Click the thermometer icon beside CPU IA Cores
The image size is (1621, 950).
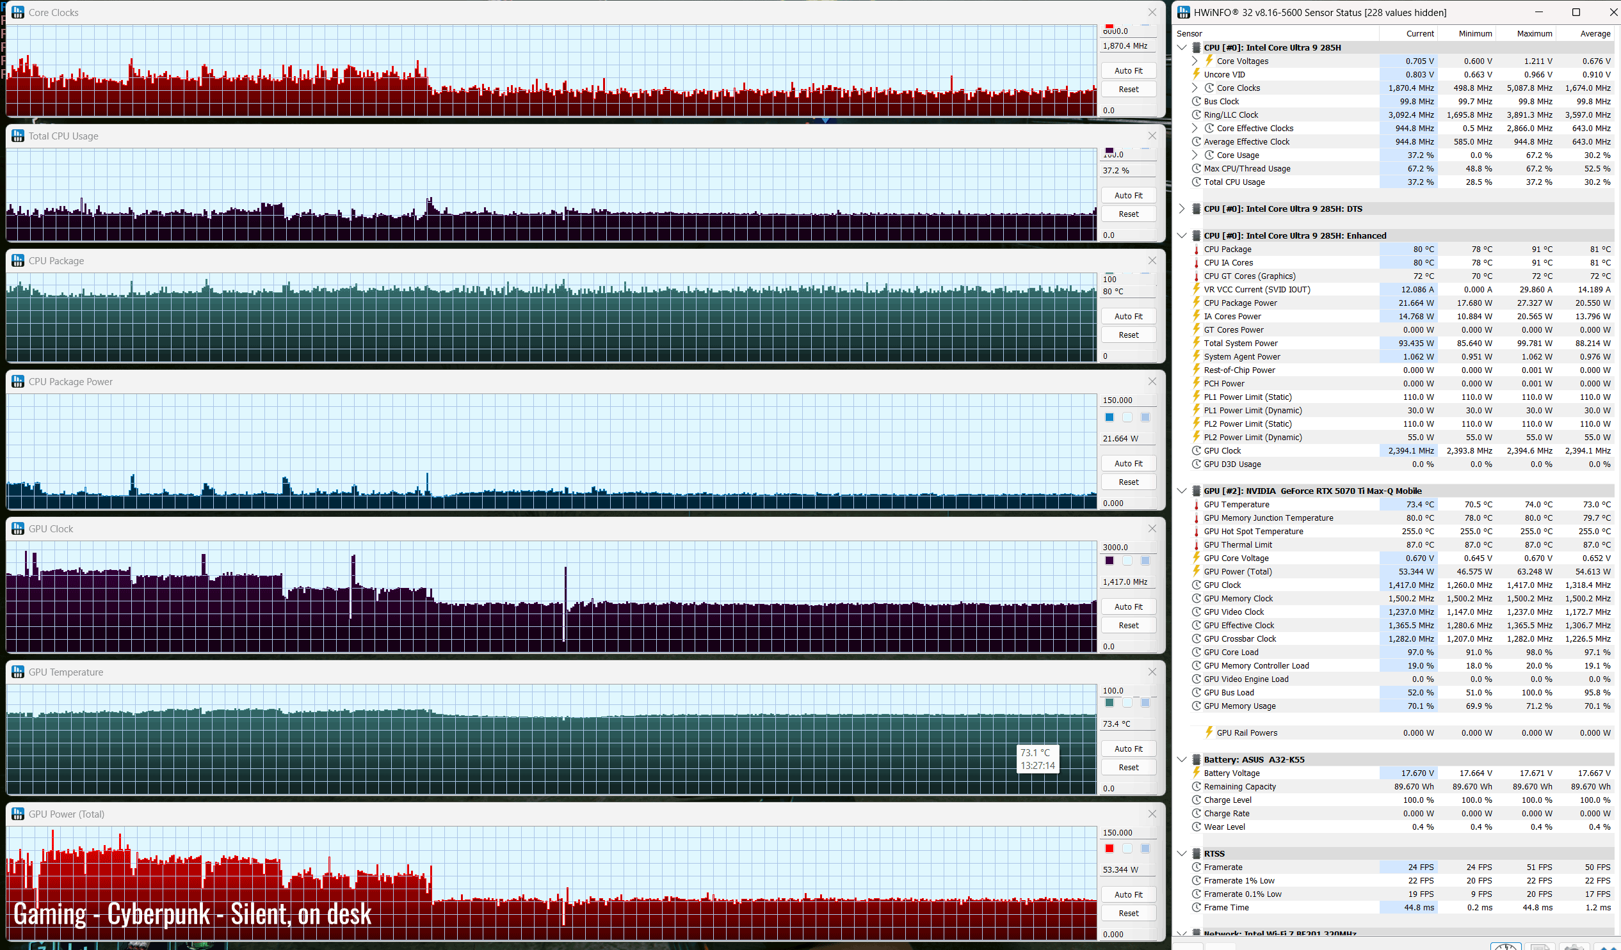coord(1197,263)
